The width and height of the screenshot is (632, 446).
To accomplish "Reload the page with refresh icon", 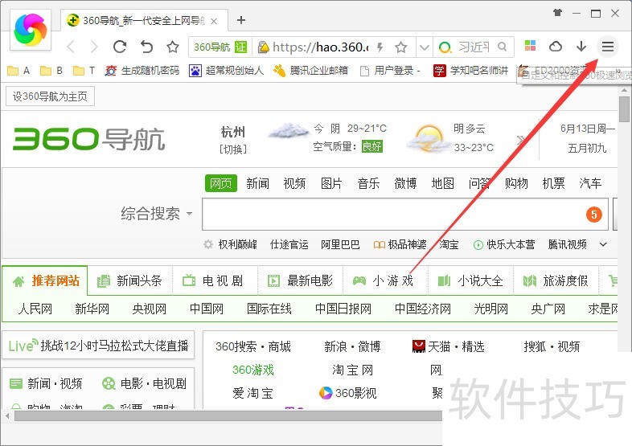I will coord(120,47).
